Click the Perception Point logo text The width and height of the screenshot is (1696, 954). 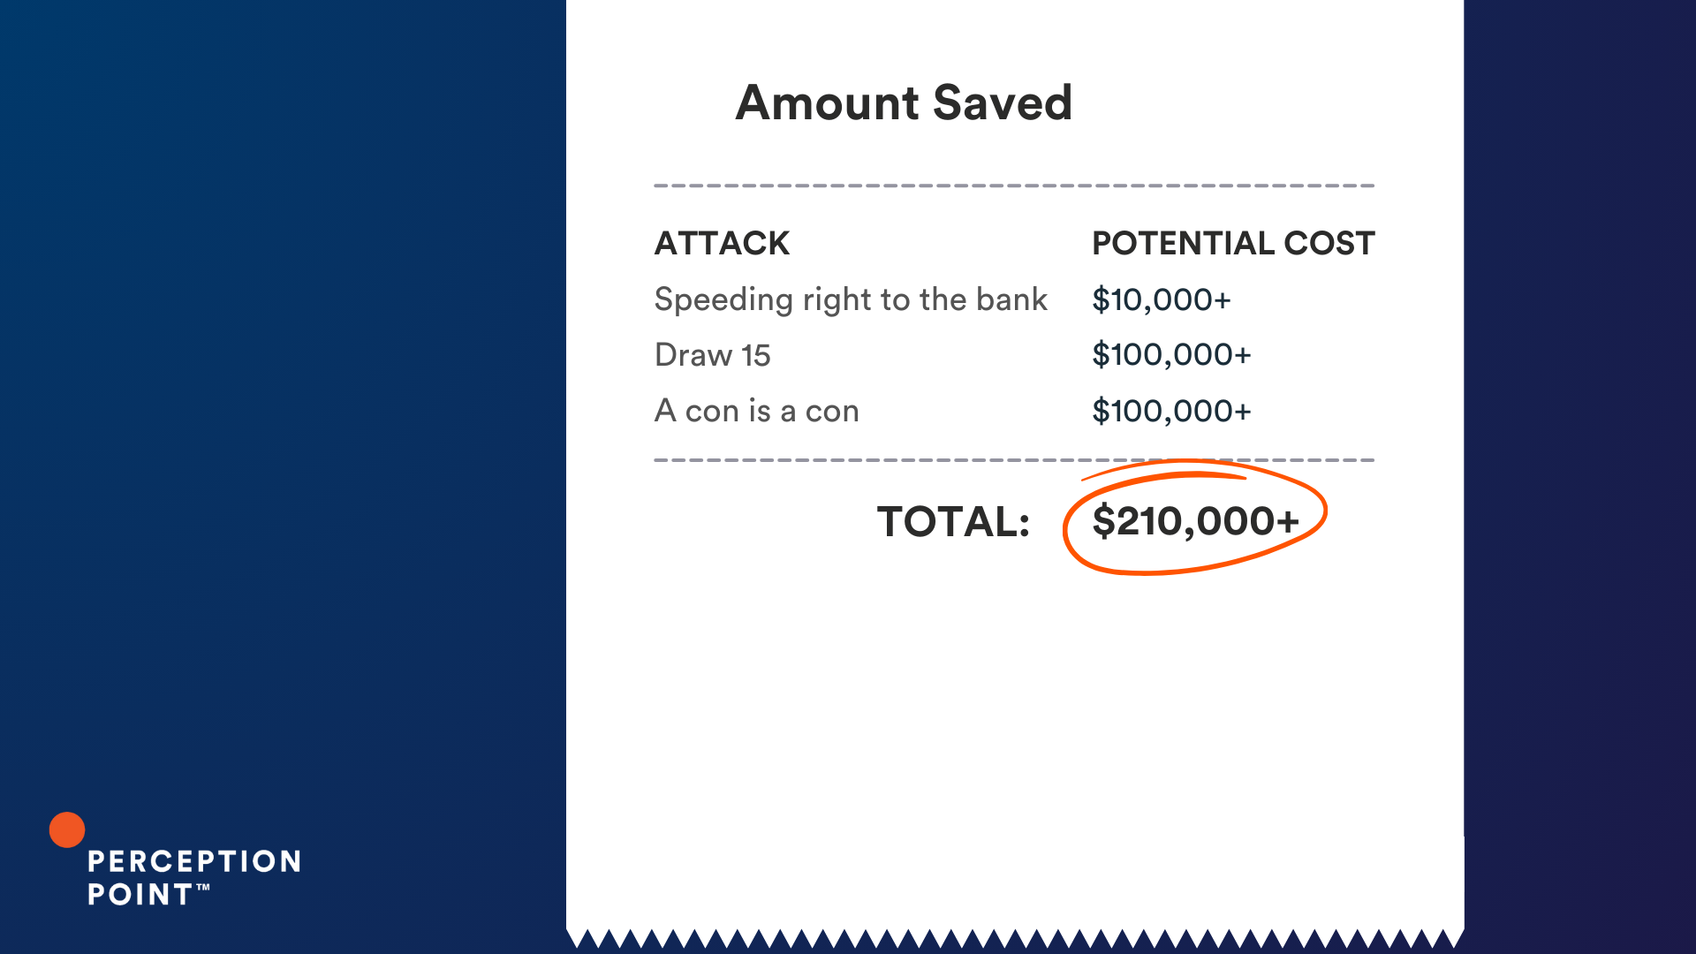pos(194,878)
